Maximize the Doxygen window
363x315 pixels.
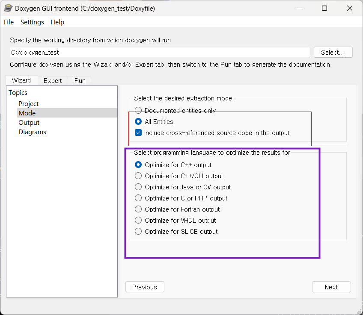(324, 8)
